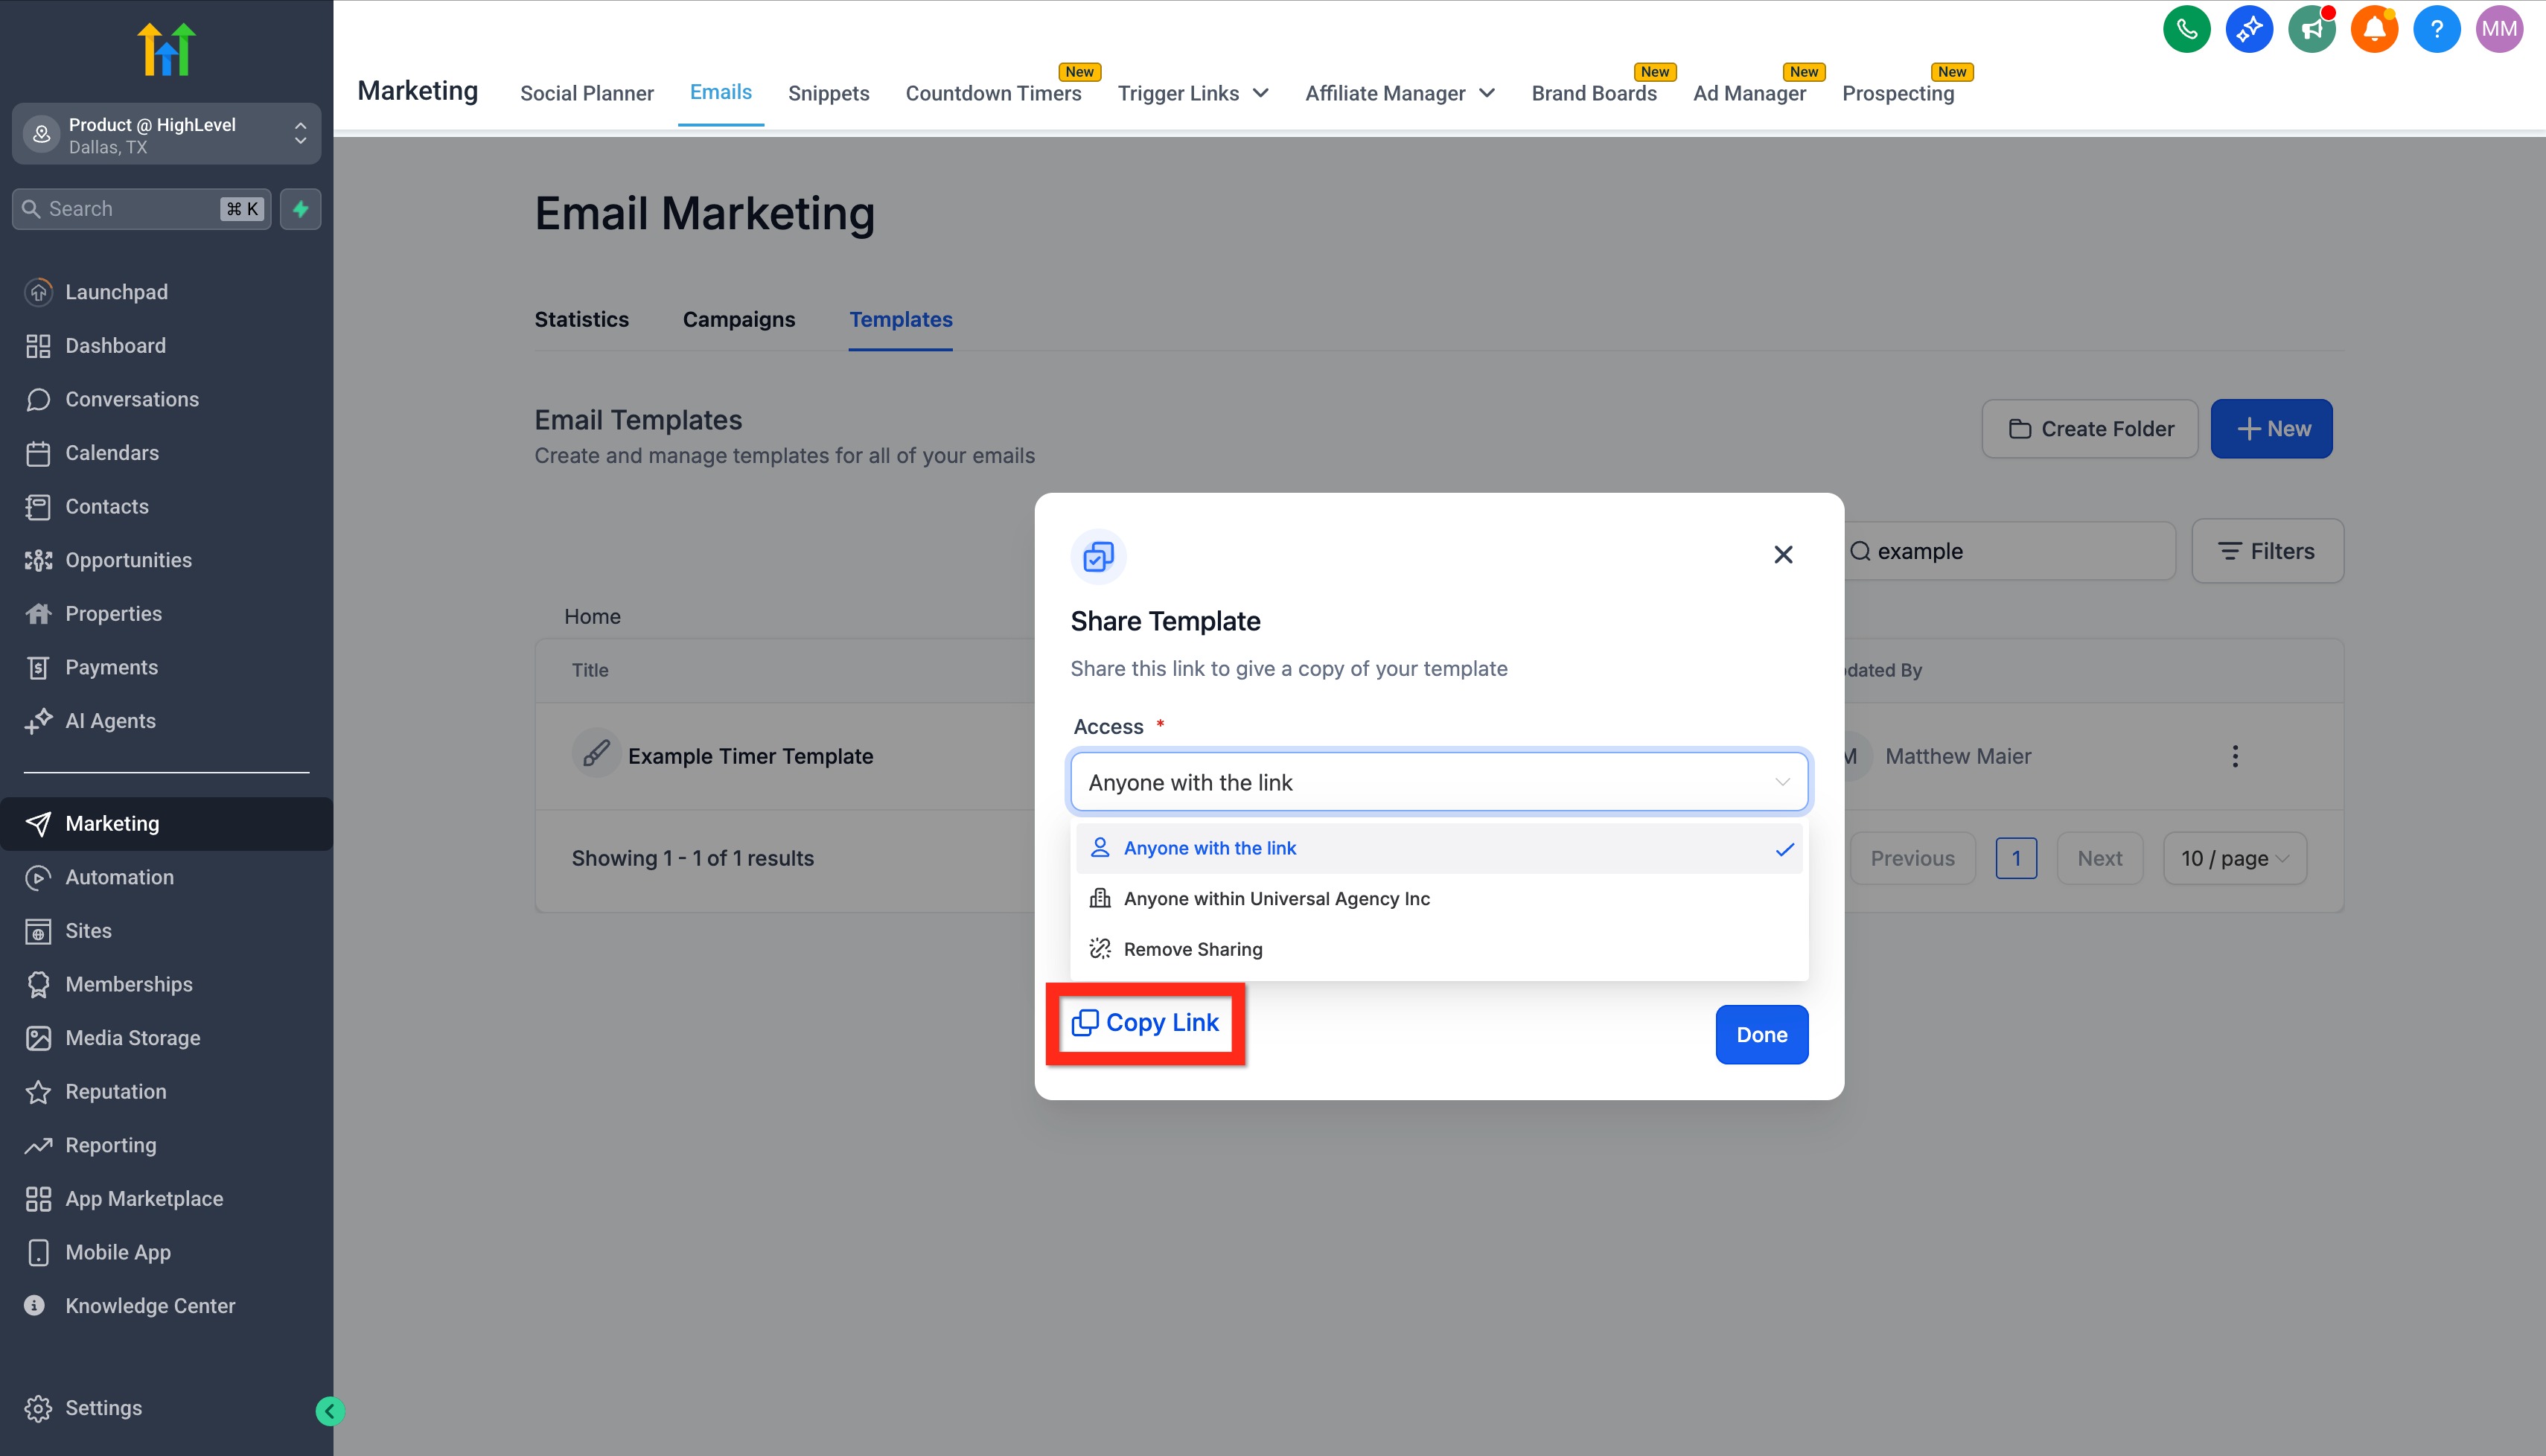
Task: Click the sidebar Search field
Action: 130,209
